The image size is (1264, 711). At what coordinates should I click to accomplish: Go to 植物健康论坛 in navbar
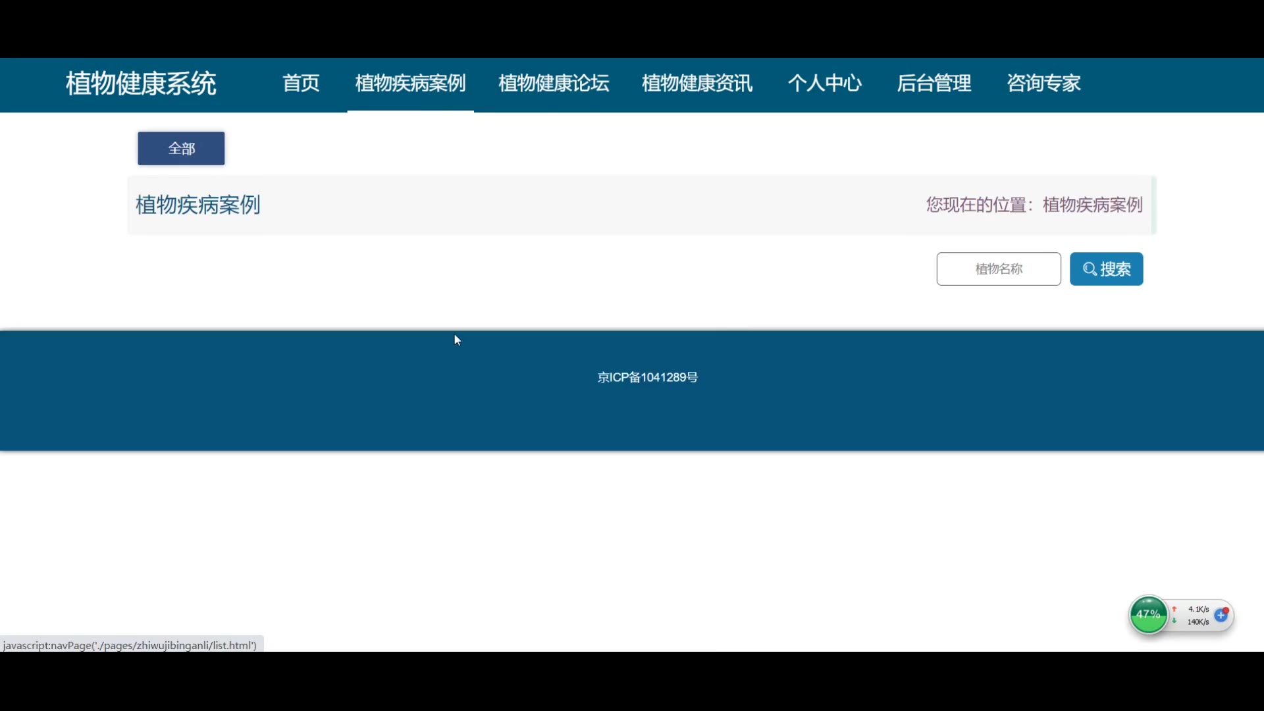[554, 84]
